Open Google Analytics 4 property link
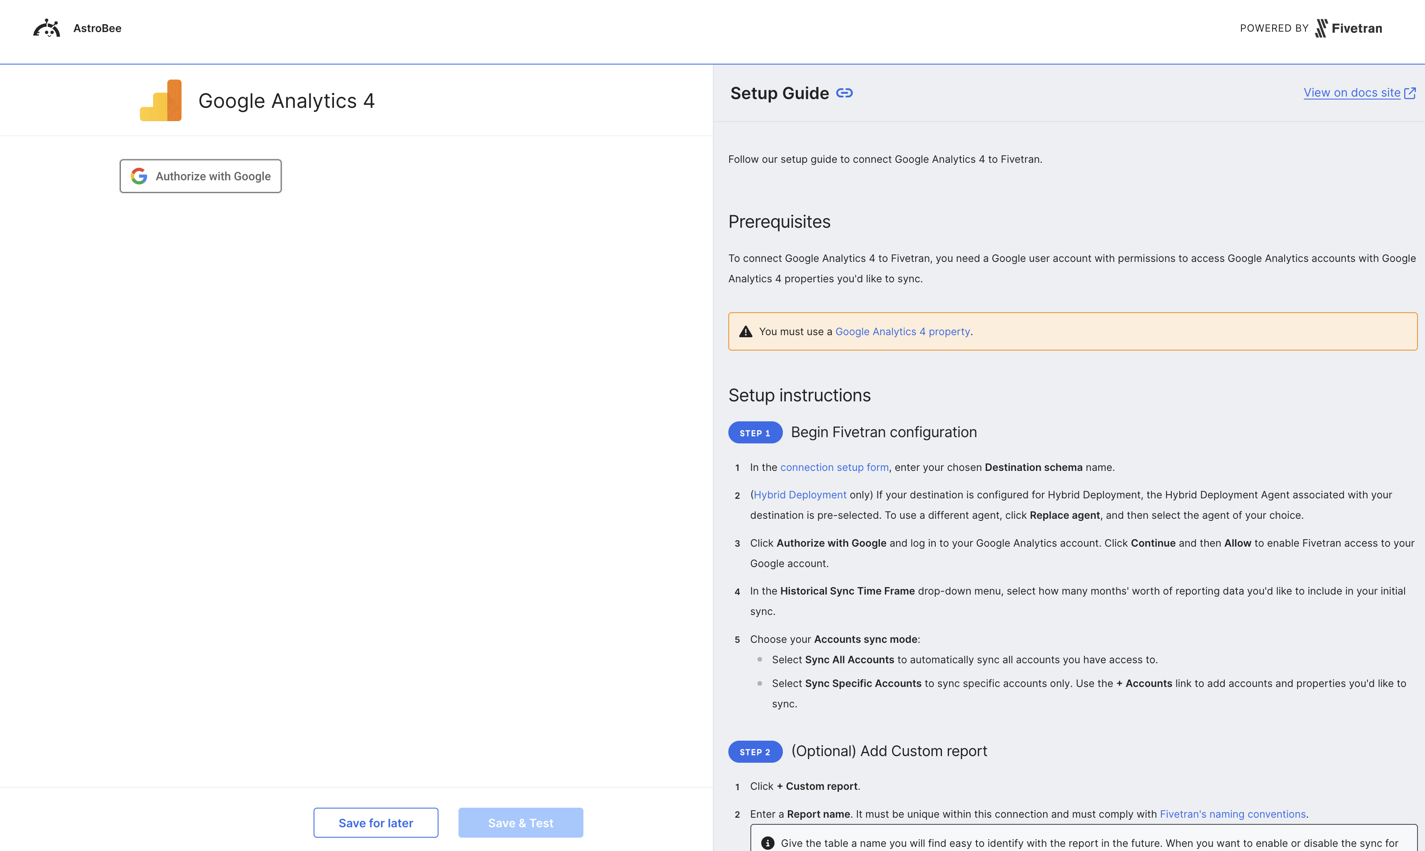The width and height of the screenshot is (1425, 851). (902, 331)
